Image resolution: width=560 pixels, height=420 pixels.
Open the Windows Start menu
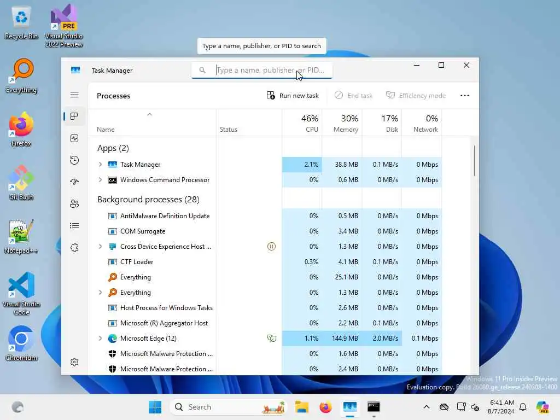pyautogui.click(x=155, y=407)
